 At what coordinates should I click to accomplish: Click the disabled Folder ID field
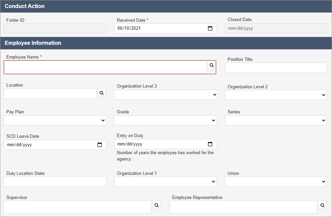pyautogui.click(x=55, y=28)
